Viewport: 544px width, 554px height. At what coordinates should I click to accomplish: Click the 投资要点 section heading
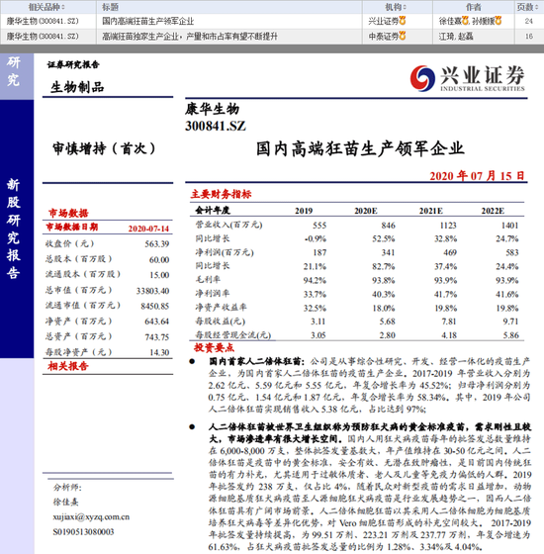(x=214, y=347)
